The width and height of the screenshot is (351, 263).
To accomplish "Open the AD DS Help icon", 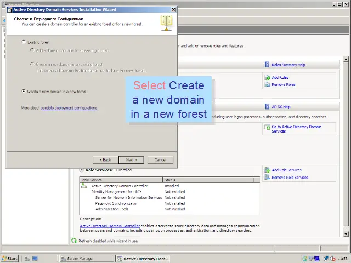I will click(x=267, y=107).
